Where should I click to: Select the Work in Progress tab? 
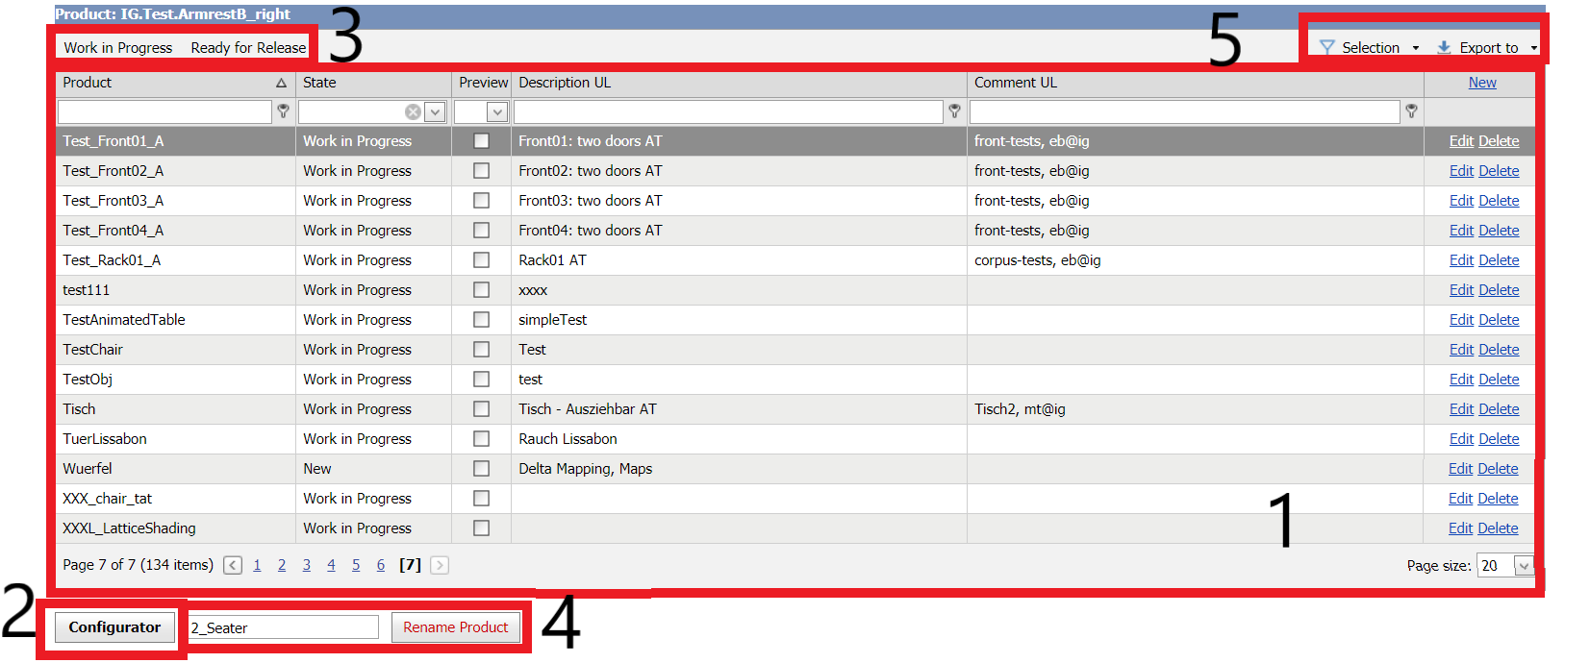coord(118,48)
